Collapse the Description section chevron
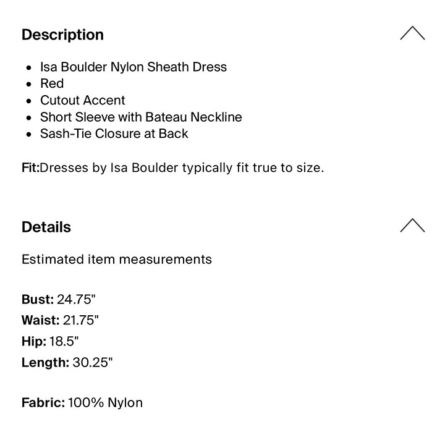The width and height of the screenshot is (445, 445). click(412, 33)
